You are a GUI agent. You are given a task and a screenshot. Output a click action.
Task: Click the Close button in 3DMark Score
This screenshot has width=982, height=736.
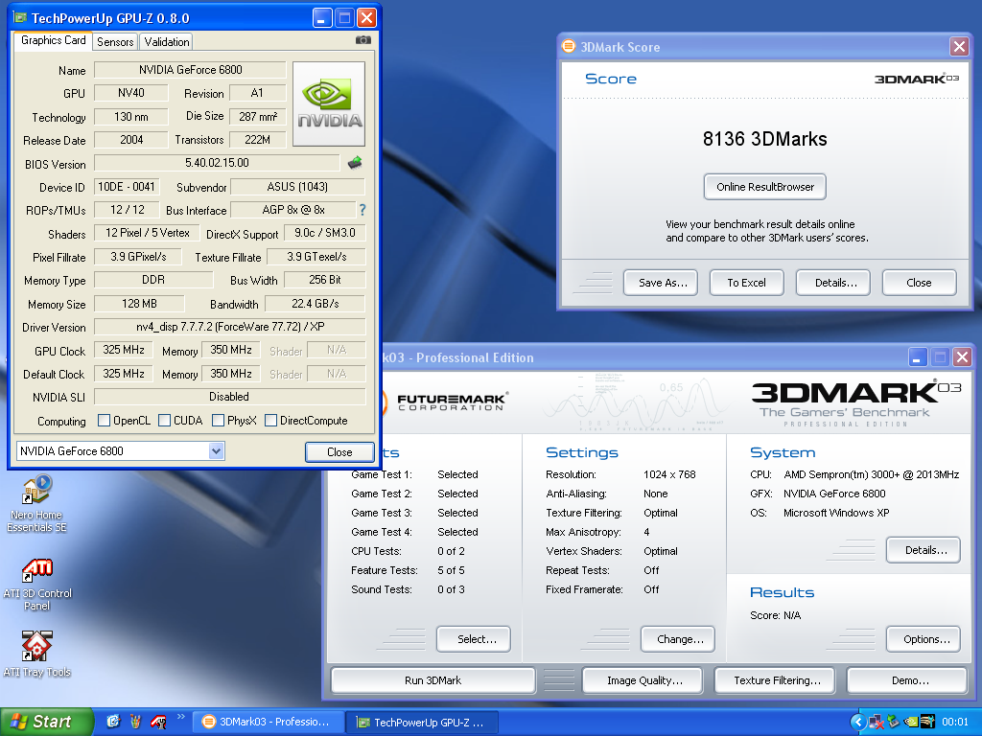919,283
